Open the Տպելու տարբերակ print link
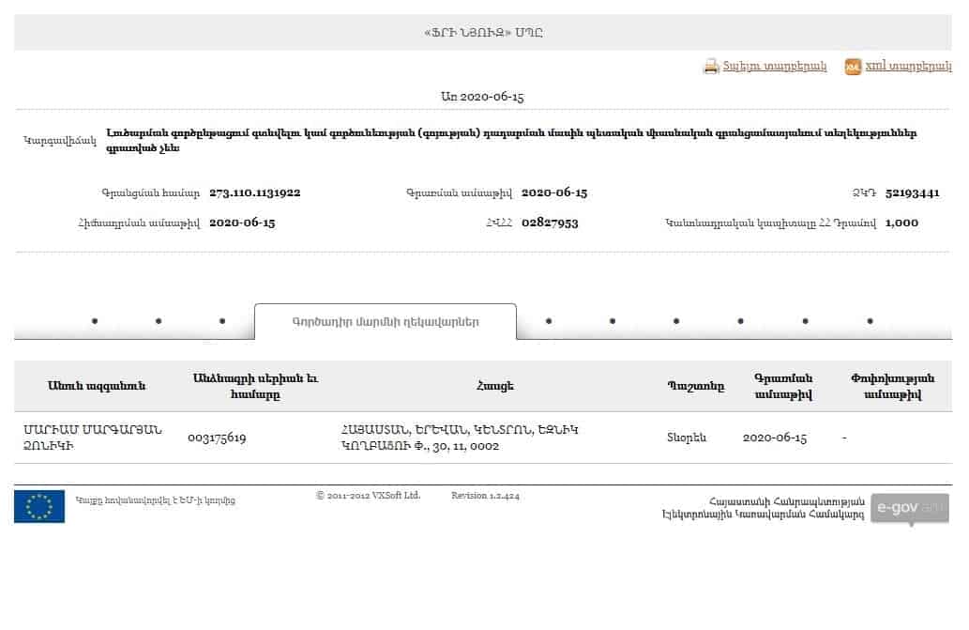 pyautogui.click(x=774, y=66)
